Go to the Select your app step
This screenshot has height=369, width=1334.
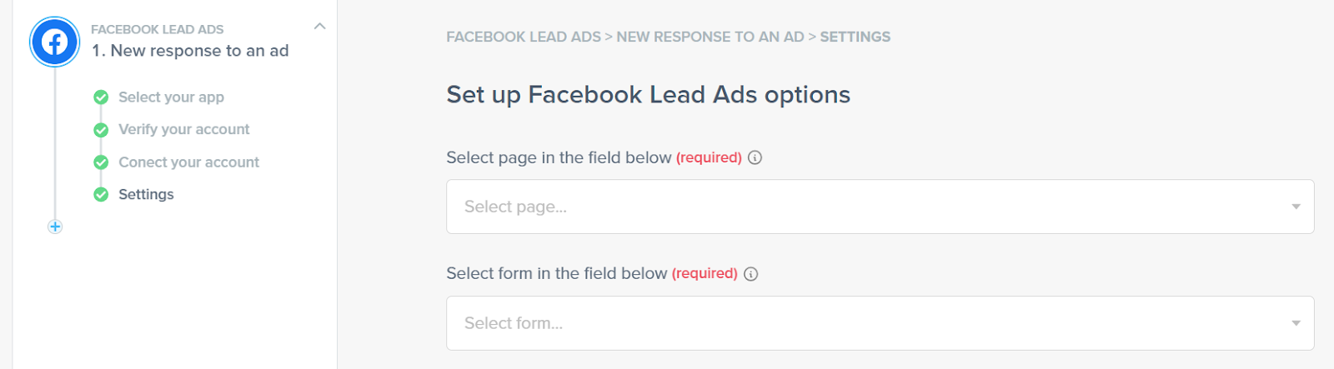point(171,97)
